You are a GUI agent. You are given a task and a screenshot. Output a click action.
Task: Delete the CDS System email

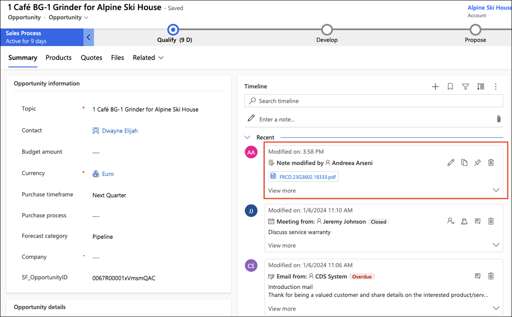click(x=491, y=276)
